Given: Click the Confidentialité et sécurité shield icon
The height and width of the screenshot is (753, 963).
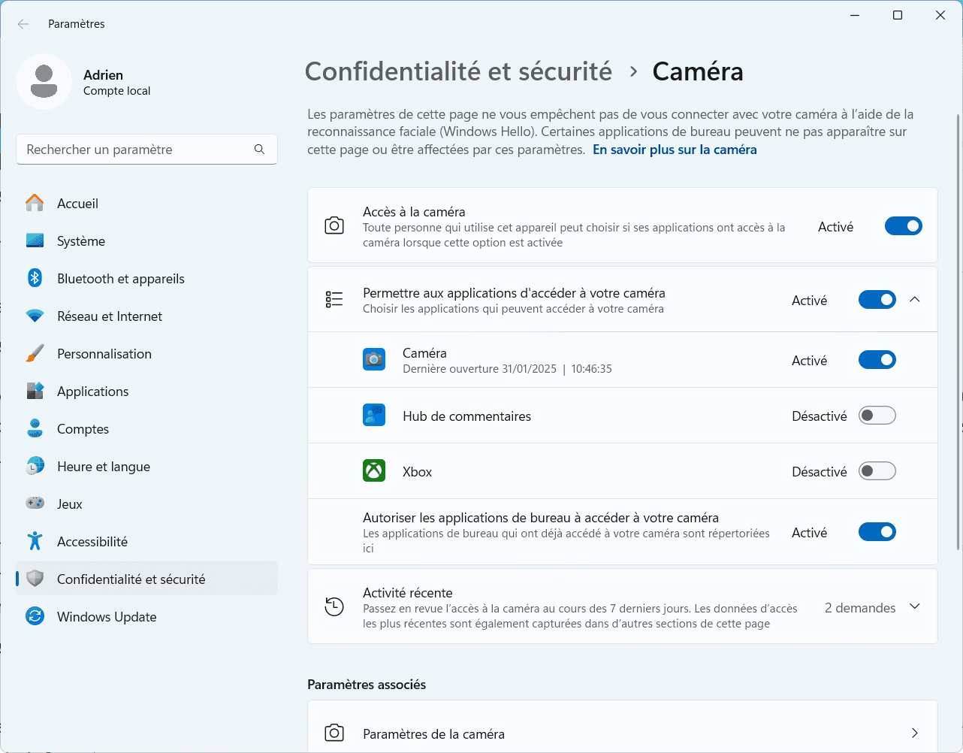Looking at the screenshot, I should (35, 579).
